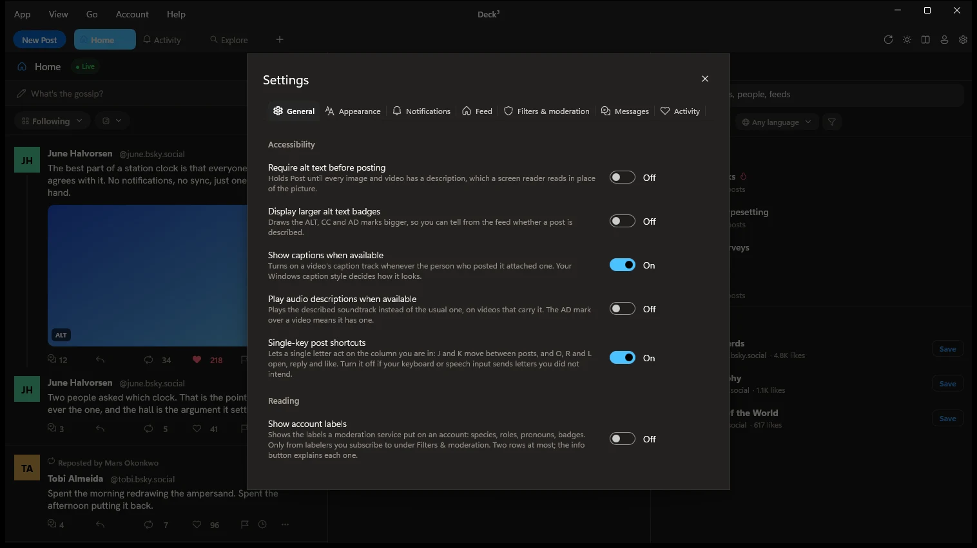Turn off Single-key post shortcuts
977x548 pixels.
pos(623,357)
